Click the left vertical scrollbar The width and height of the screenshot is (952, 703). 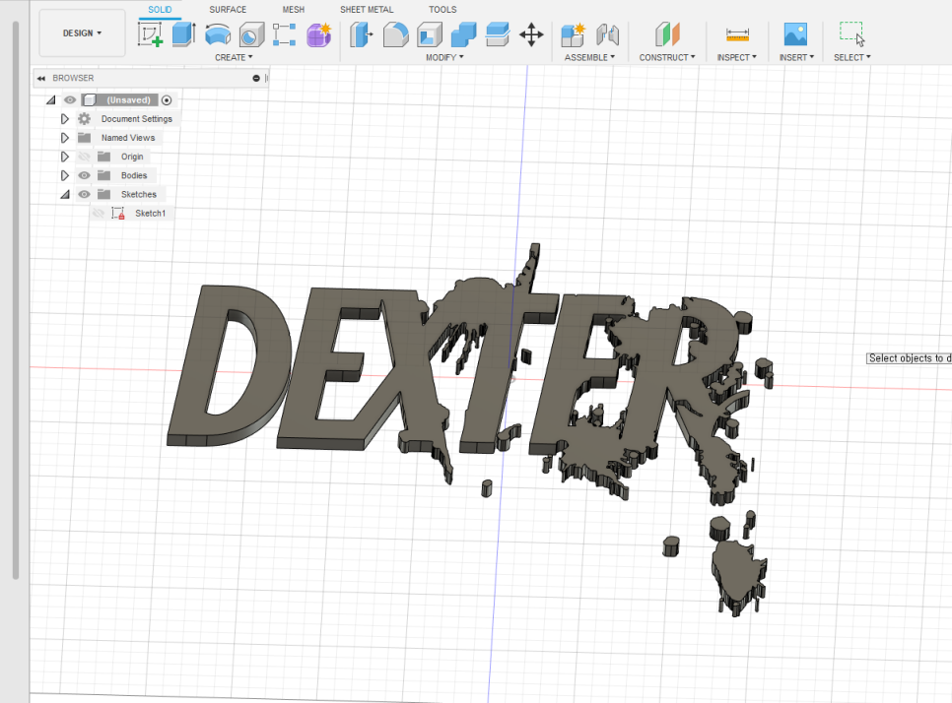[16, 300]
